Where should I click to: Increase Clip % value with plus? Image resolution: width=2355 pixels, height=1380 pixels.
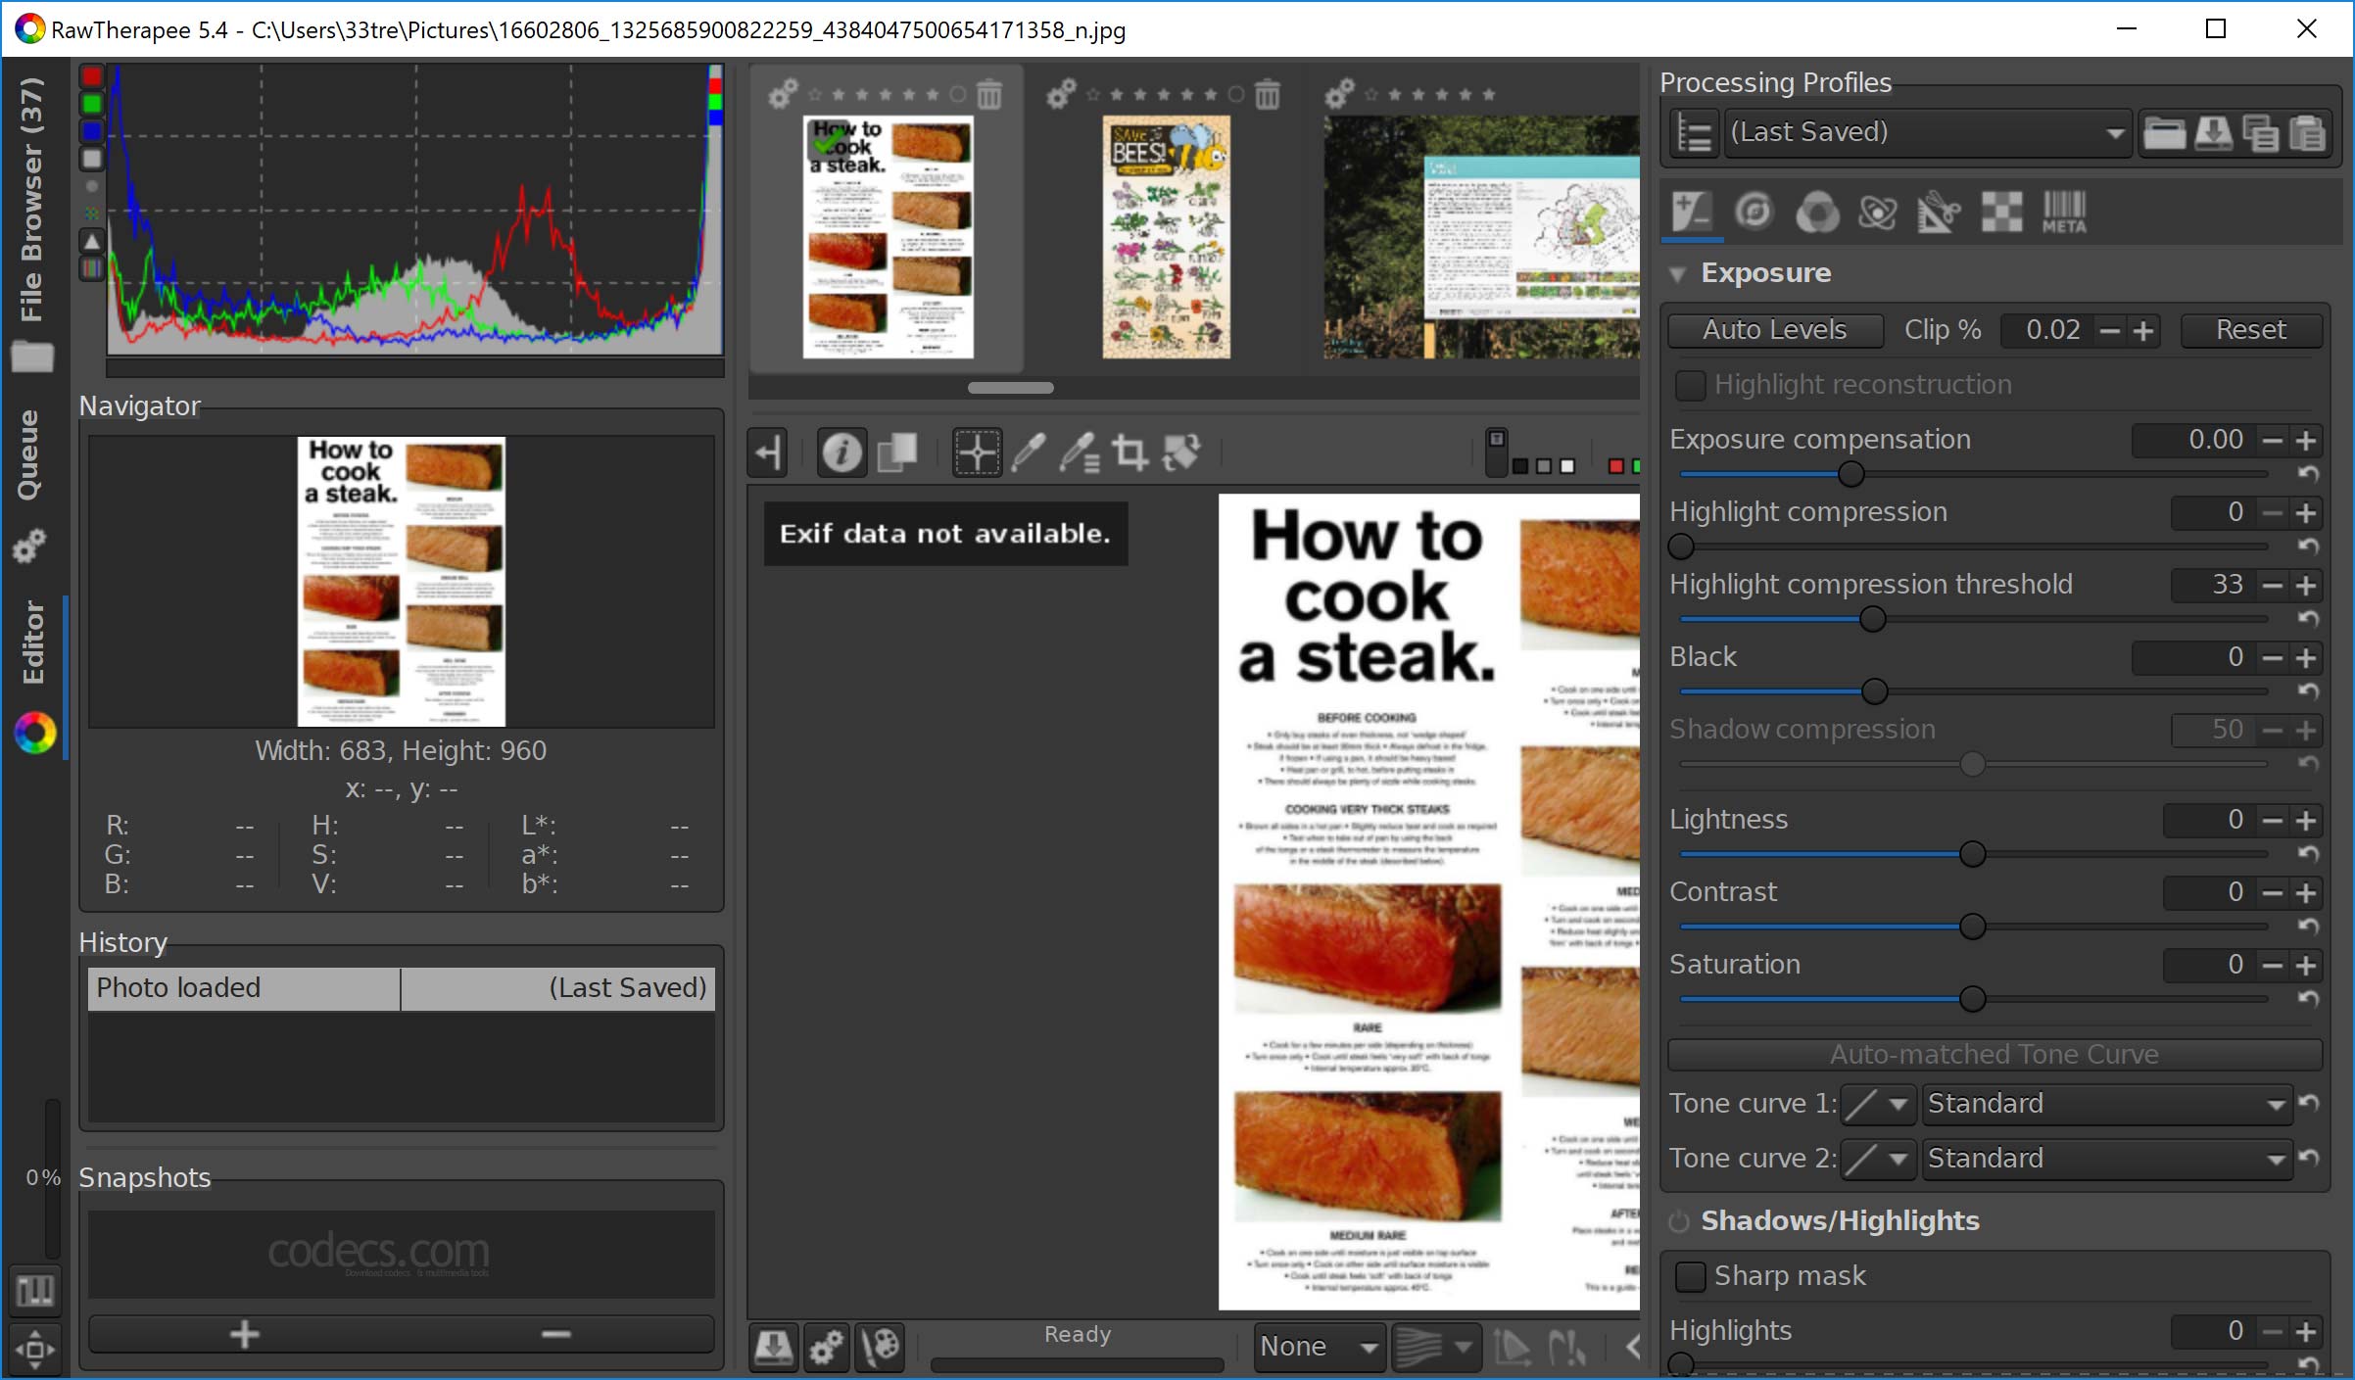2143,331
